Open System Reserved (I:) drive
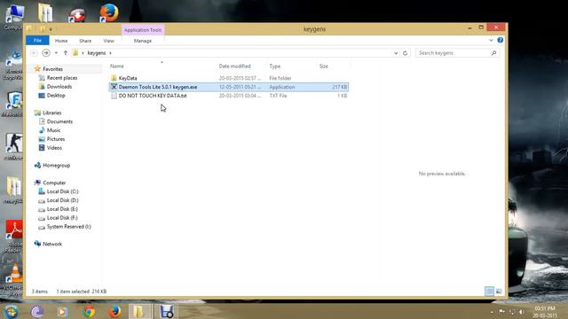Viewport: 568px width, 319px height. click(68, 227)
